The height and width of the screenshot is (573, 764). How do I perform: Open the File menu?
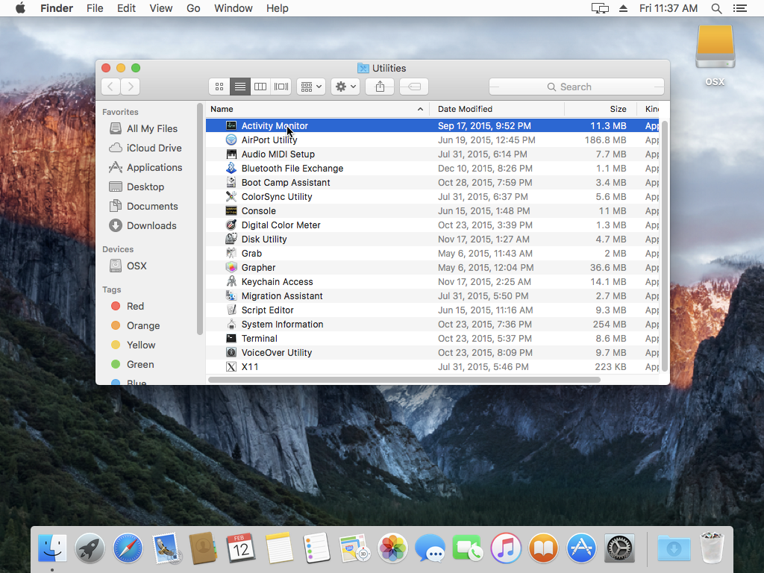pyautogui.click(x=95, y=8)
